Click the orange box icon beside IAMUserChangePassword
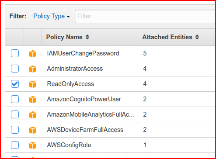 click(33, 54)
